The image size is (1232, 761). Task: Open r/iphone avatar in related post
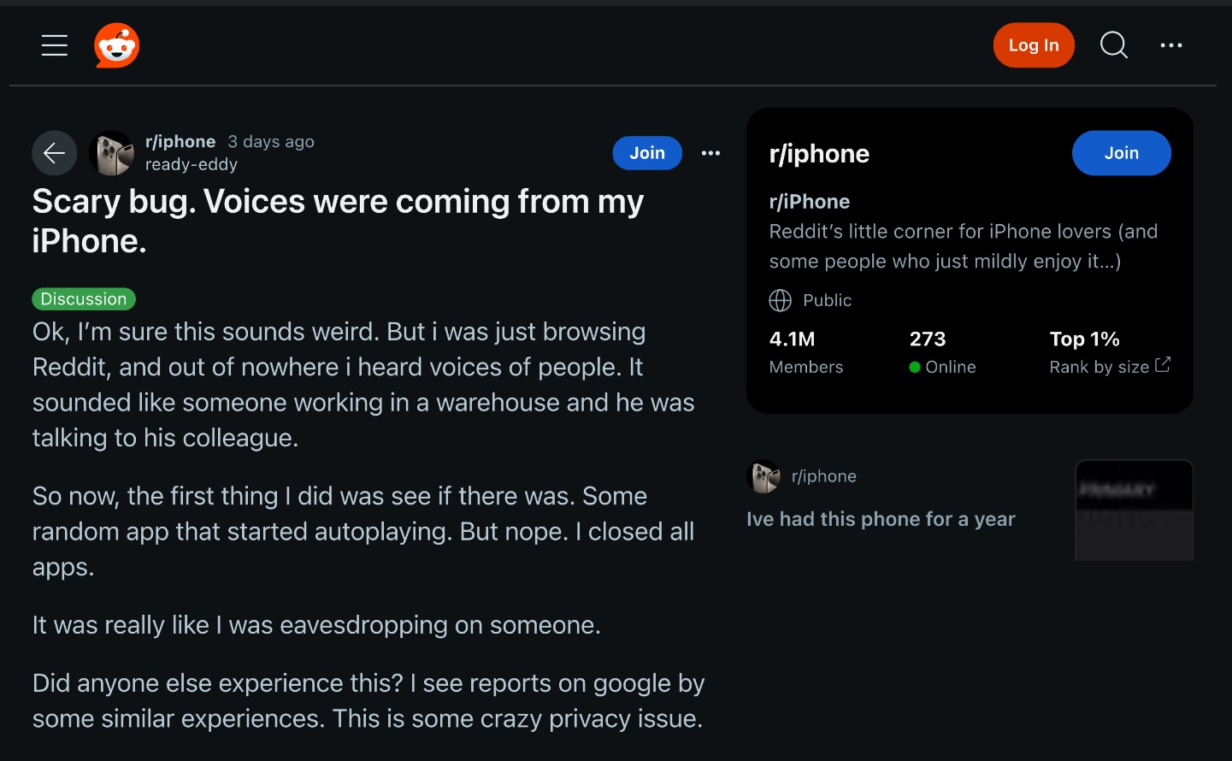[763, 476]
